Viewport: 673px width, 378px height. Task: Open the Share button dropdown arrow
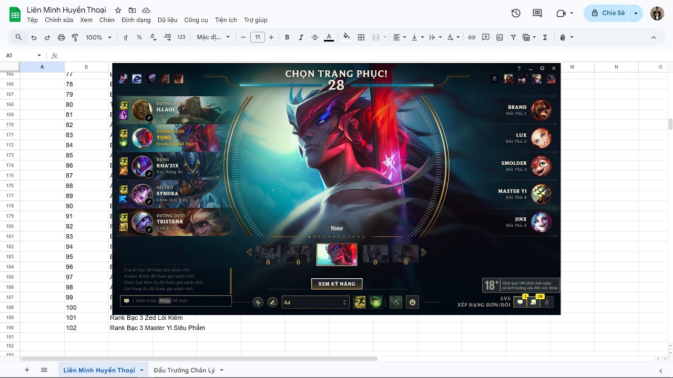pos(636,13)
